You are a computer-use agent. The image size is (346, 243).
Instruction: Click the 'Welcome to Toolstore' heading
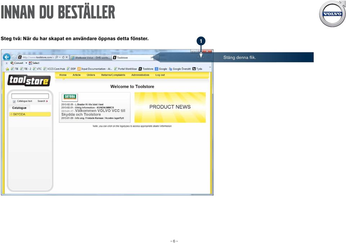[132, 87]
